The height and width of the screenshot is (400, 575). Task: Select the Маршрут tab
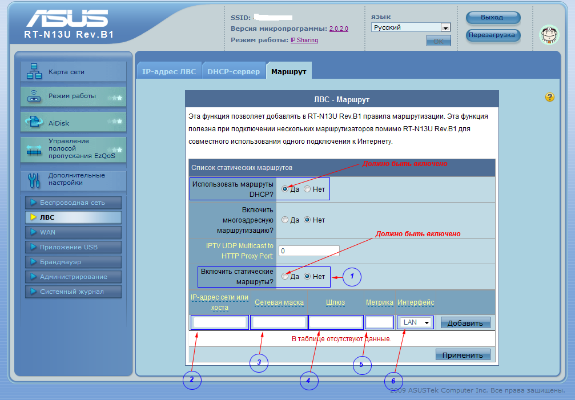point(288,71)
